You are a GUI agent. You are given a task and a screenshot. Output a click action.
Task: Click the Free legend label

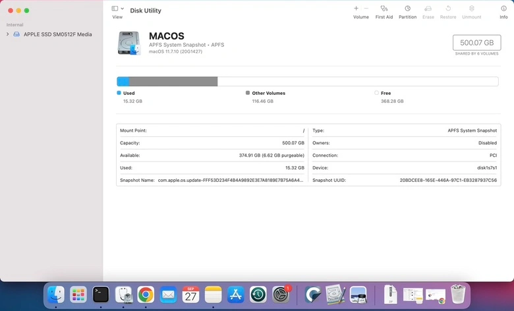click(385, 93)
